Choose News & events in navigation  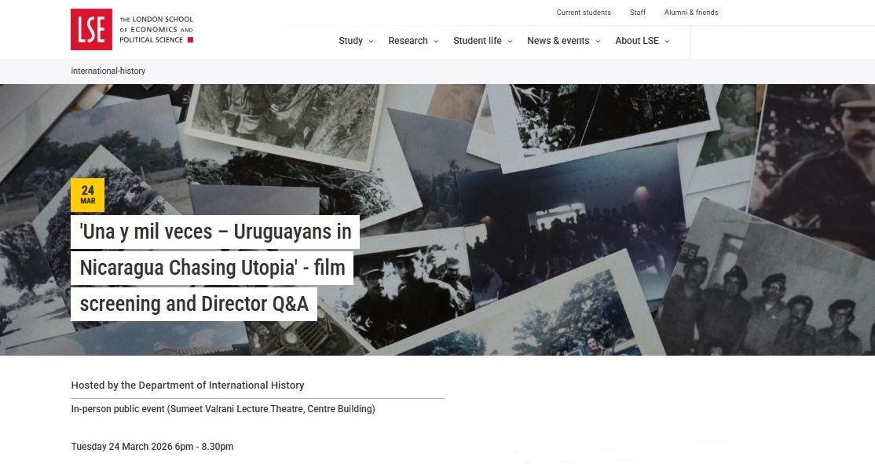(558, 41)
